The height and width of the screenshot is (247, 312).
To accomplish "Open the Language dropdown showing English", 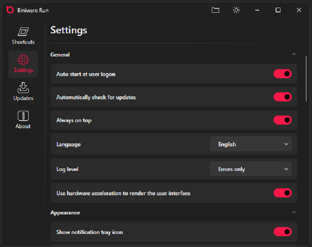I will (251, 144).
